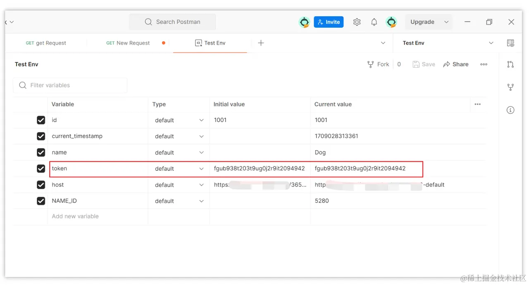Uncheck the host variable checkbox
Screen dimensions: 529x285
point(41,185)
